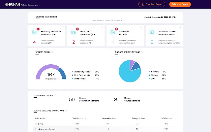Click the Storage Actions column header

pos(138,118)
